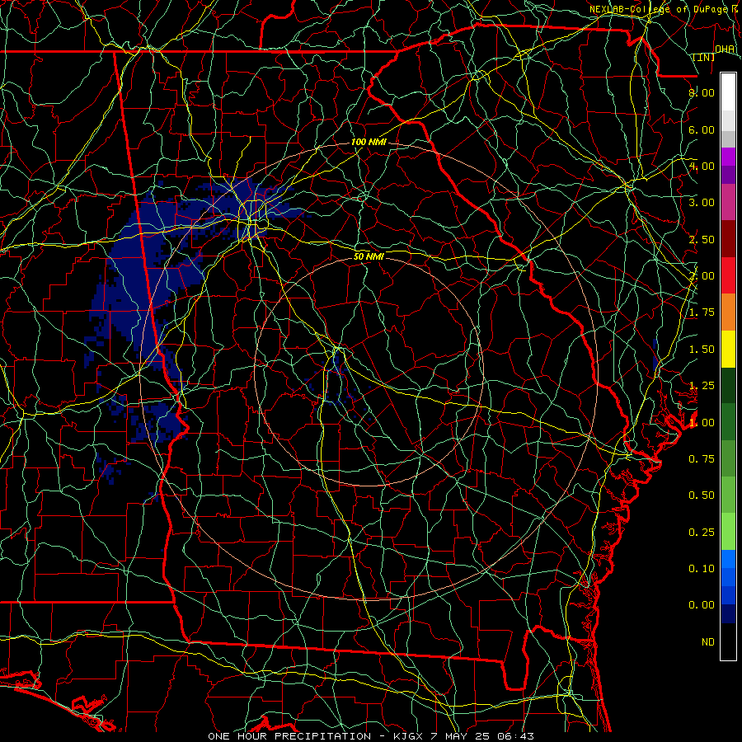
Task: Click the 2.50 legend value
Action: 702,239
